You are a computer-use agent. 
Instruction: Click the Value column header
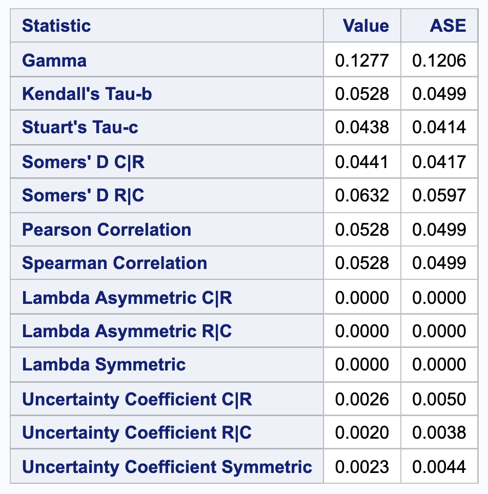pyautogui.click(x=365, y=26)
